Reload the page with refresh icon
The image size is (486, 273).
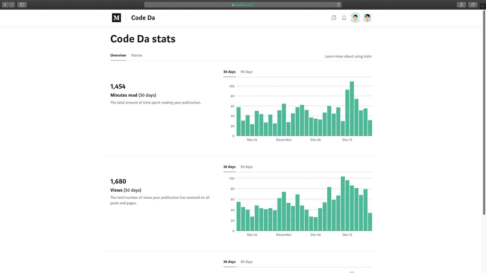click(x=339, y=5)
